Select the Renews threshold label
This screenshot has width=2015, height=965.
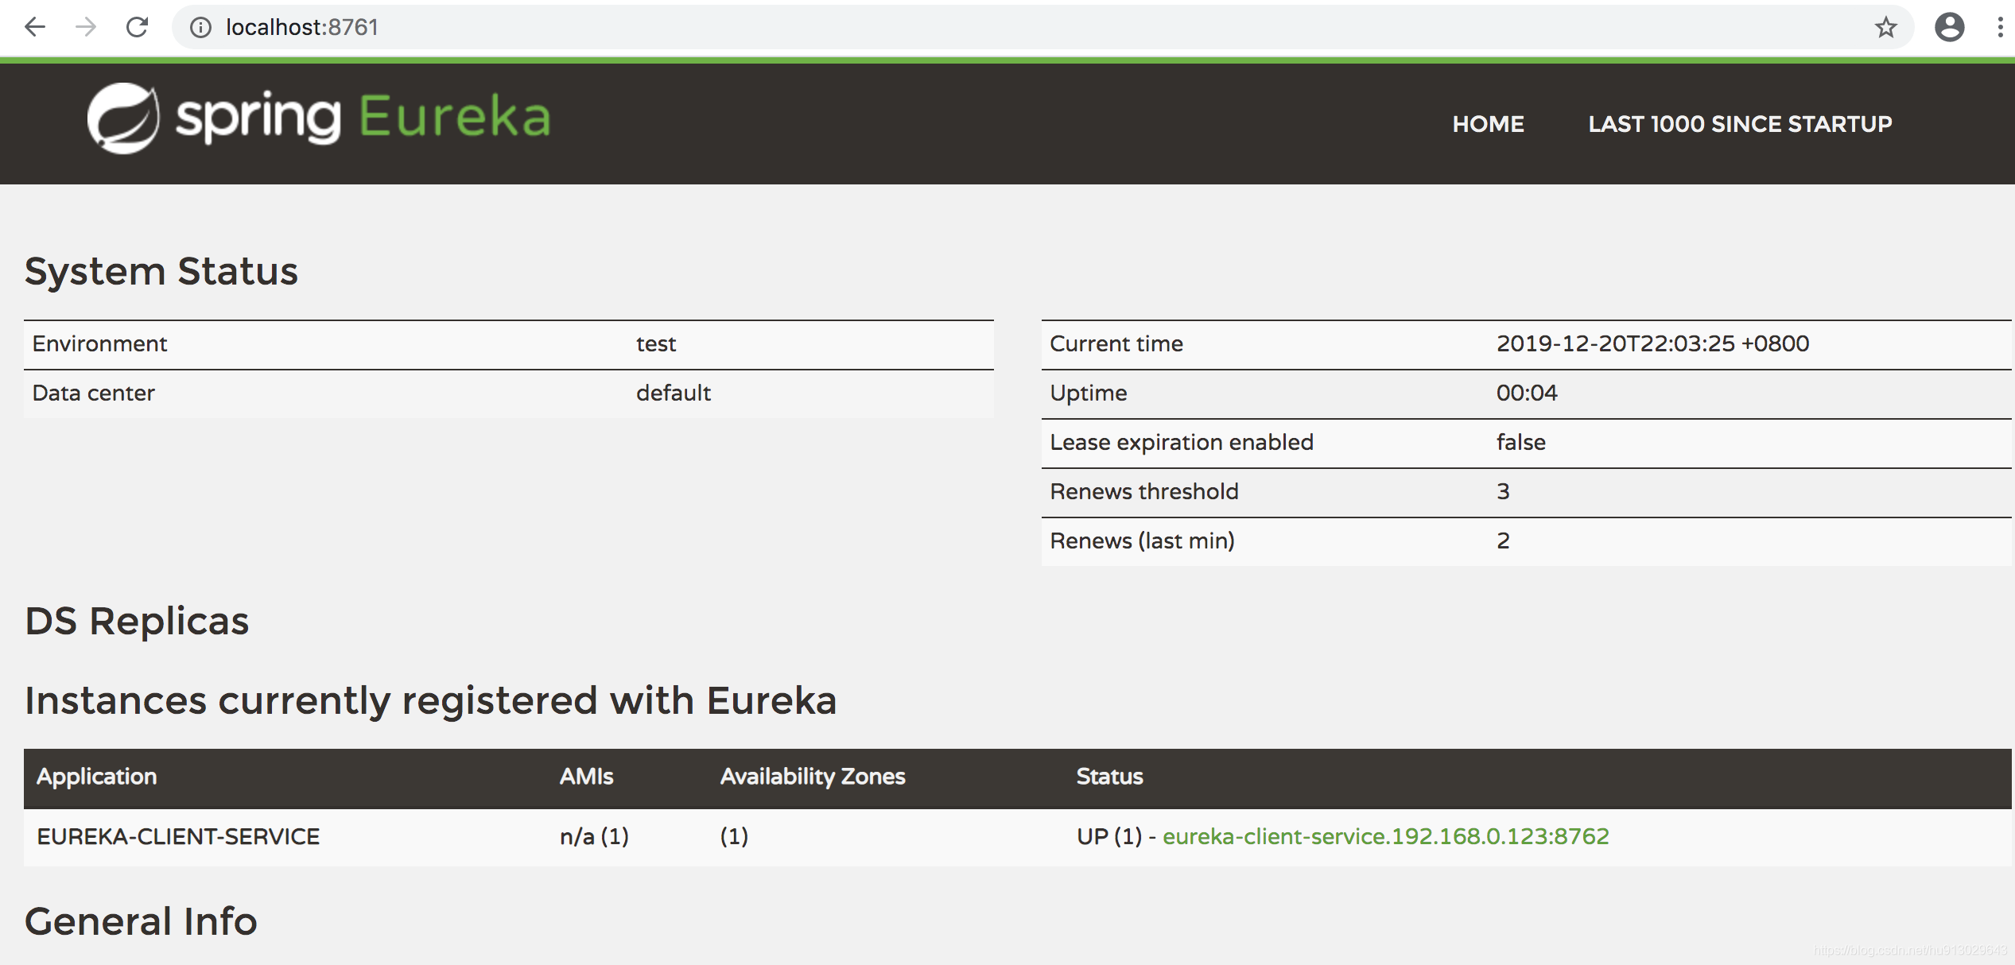tap(1144, 491)
